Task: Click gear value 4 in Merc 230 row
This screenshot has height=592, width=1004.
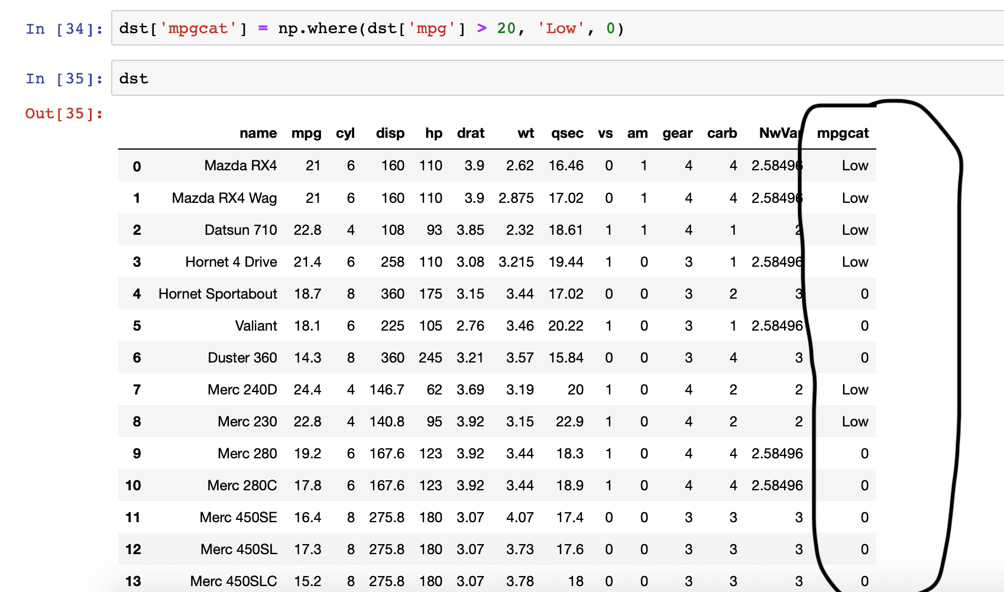Action: tap(689, 422)
